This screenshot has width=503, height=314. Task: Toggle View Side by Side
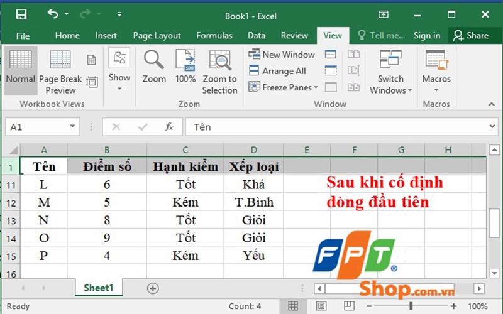point(353,54)
